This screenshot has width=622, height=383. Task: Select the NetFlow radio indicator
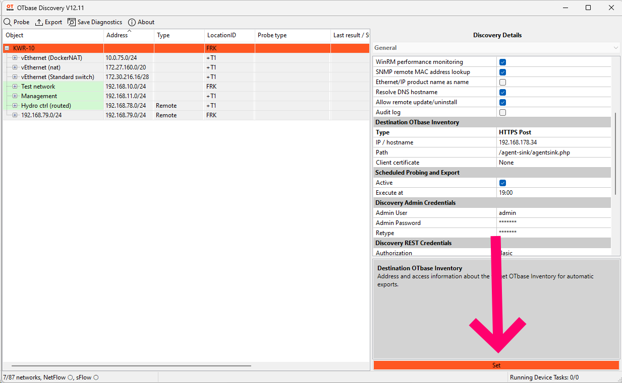point(70,377)
